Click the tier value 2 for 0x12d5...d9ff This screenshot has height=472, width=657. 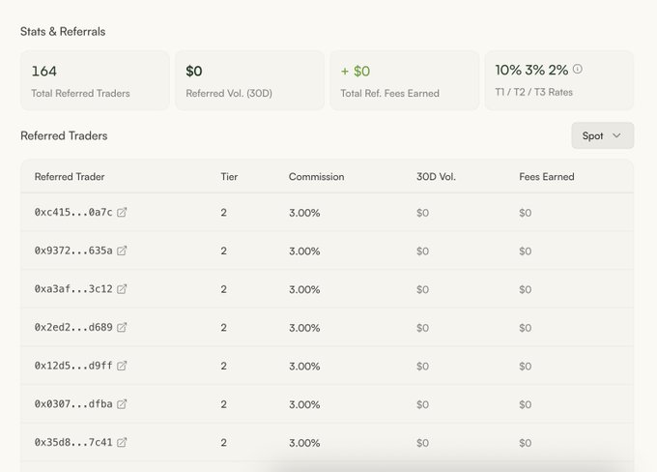point(224,366)
